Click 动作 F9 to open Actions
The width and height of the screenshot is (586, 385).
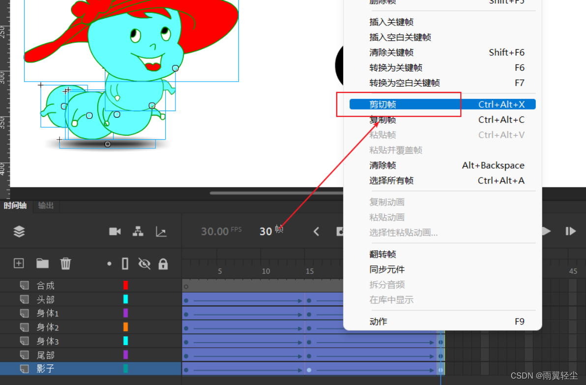tap(378, 321)
